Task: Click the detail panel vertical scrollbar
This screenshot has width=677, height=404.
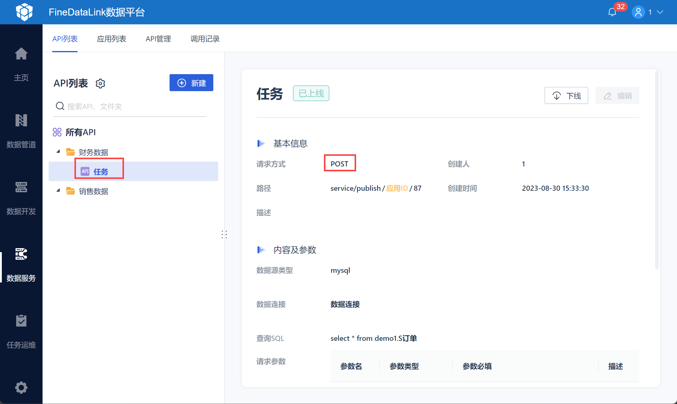Action: coord(657,170)
